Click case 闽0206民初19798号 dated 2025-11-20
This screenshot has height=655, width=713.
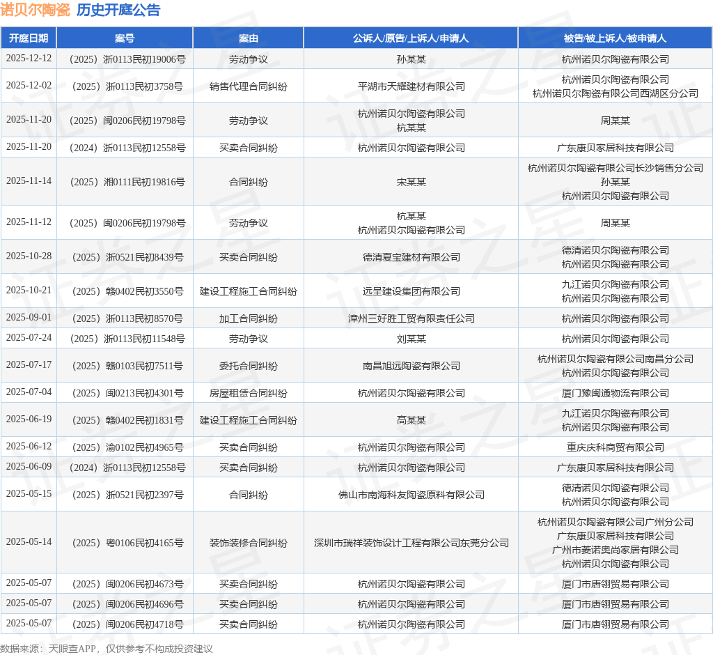(127, 121)
